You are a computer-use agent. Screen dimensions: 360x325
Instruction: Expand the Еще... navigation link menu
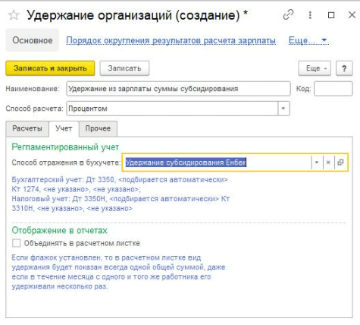coord(308,40)
